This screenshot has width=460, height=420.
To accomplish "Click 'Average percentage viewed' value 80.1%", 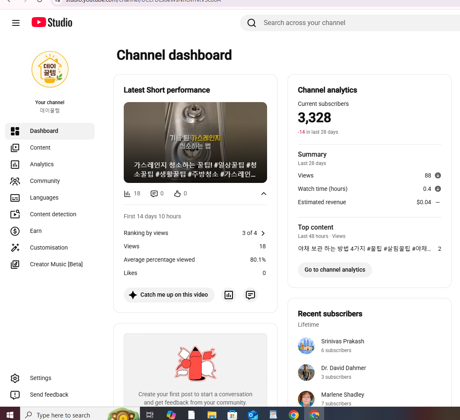I will pyautogui.click(x=258, y=260).
